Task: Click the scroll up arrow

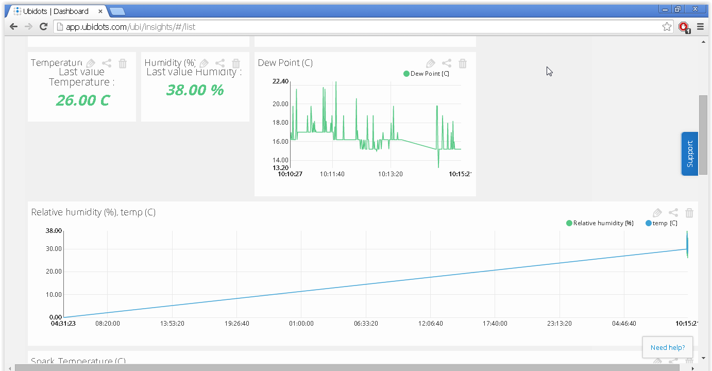Action: pyautogui.click(x=703, y=41)
